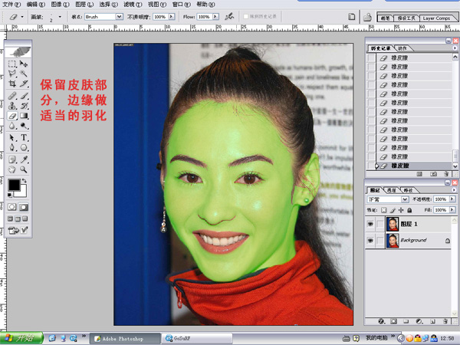Open the Notes tool
Screen dimensions: 460x345
tap(12, 159)
